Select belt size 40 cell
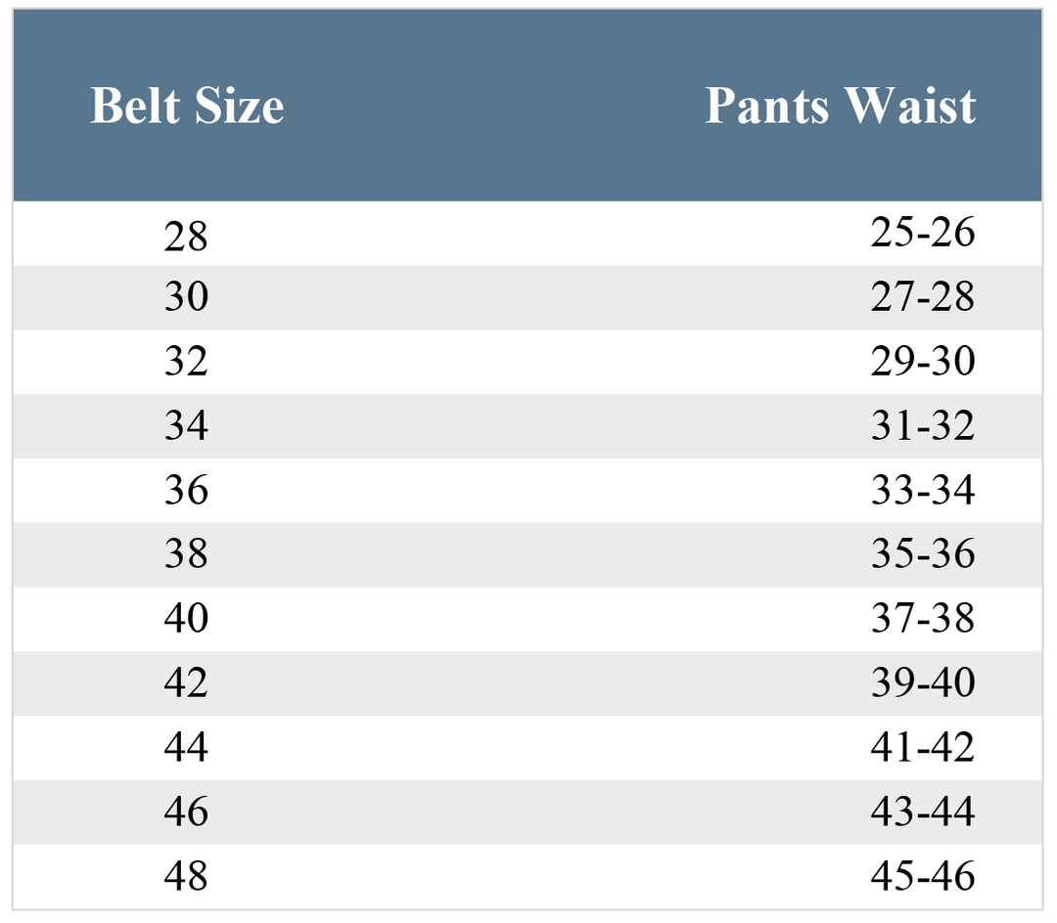1057x923 pixels. 186,617
